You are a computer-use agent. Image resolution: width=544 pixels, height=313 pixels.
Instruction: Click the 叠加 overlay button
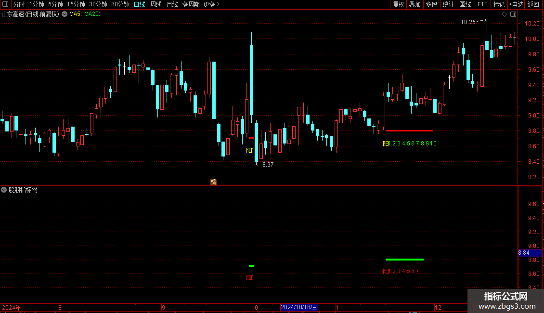(x=414, y=4)
